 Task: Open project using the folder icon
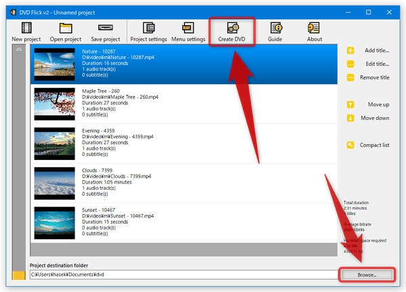click(x=66, y=28)
